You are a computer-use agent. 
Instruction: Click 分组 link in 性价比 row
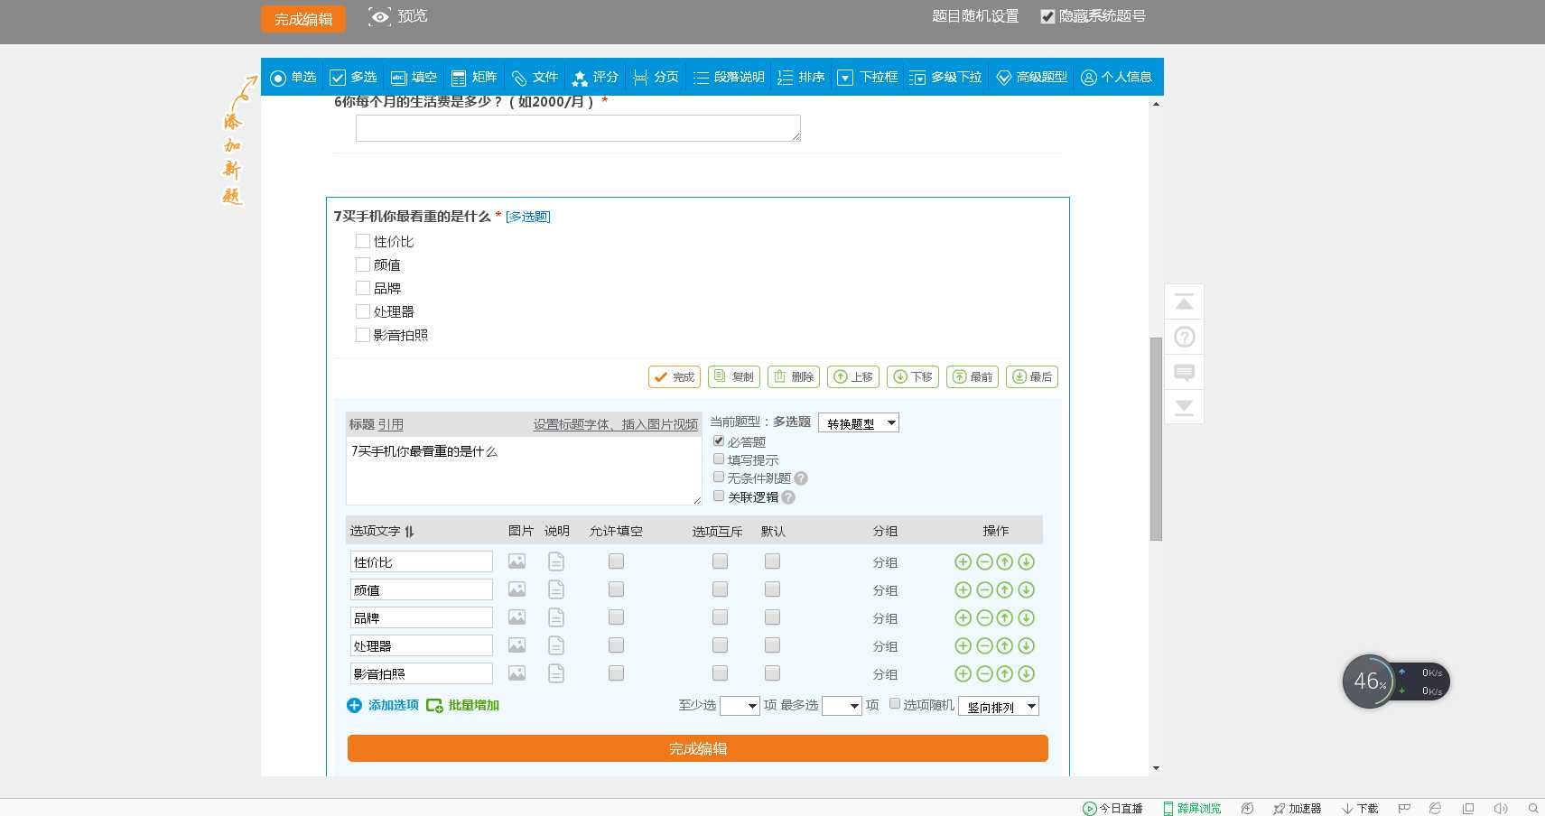(885, 562)
